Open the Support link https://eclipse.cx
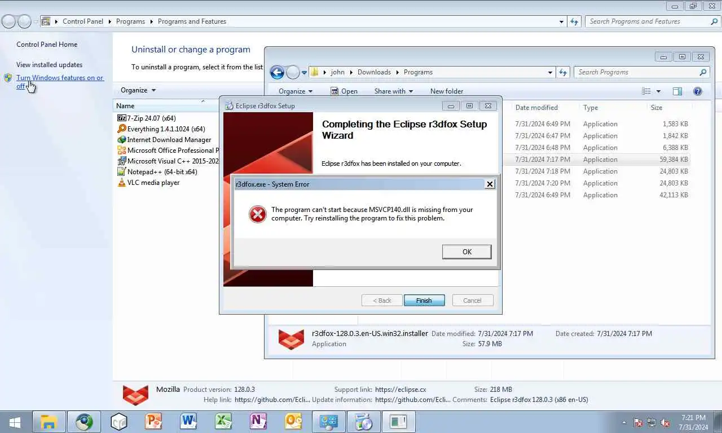Image resolution: width=722 pixels, height=433 pixels. (x=400, y=390)
